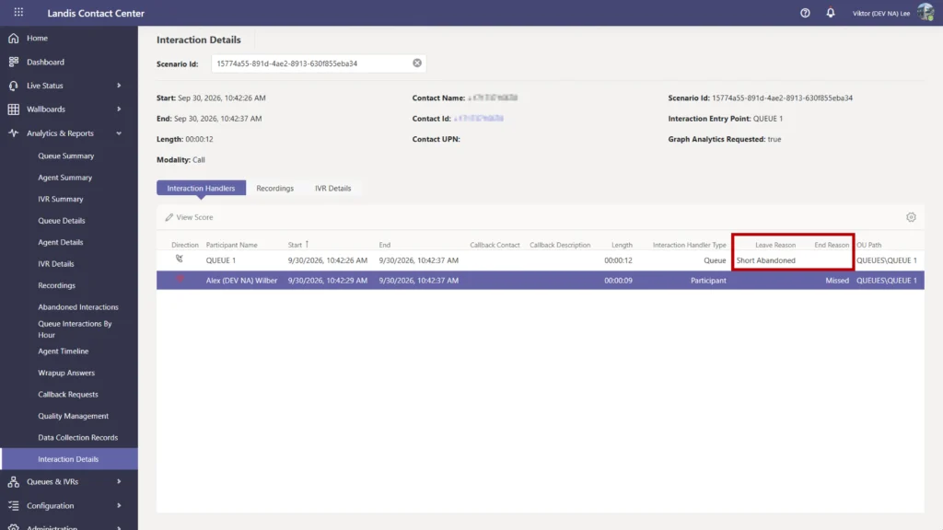Screen dimensions: 943x530
Task: Collapse the Analytics & Reports chevron
Action: coord(119,132)
